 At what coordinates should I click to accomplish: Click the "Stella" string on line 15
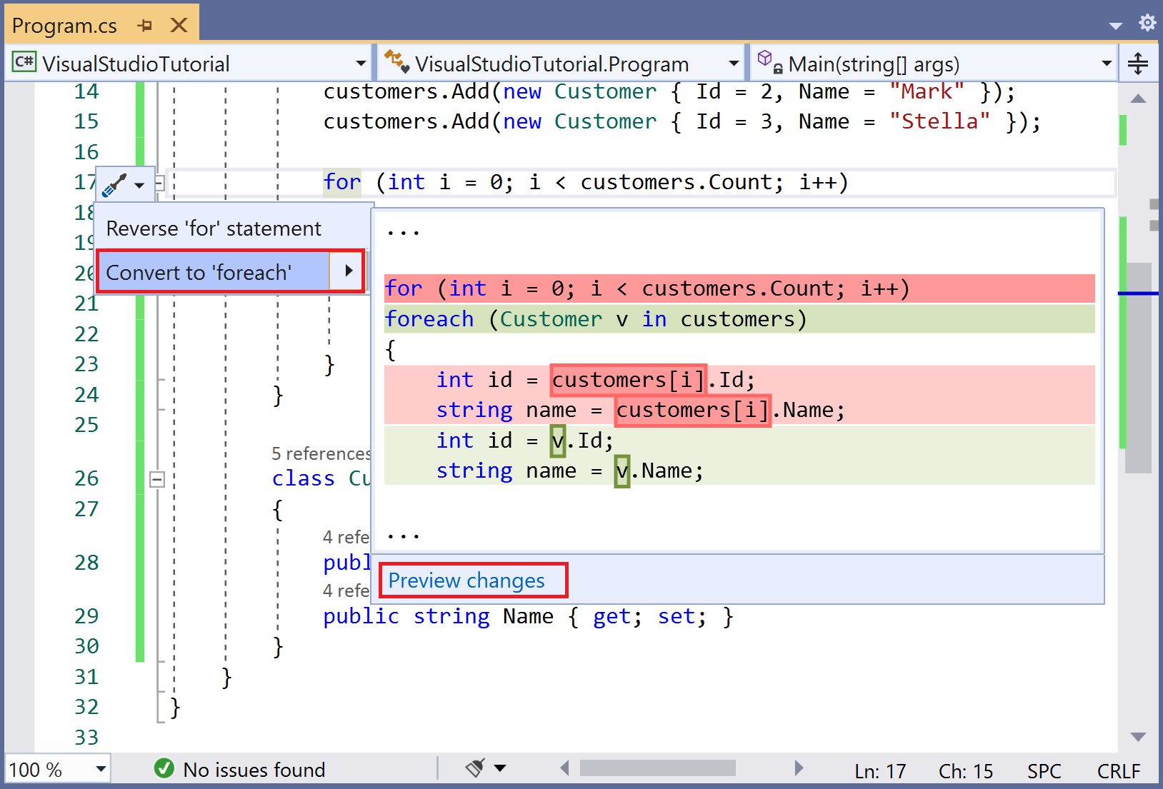click(x=940, y=121)
